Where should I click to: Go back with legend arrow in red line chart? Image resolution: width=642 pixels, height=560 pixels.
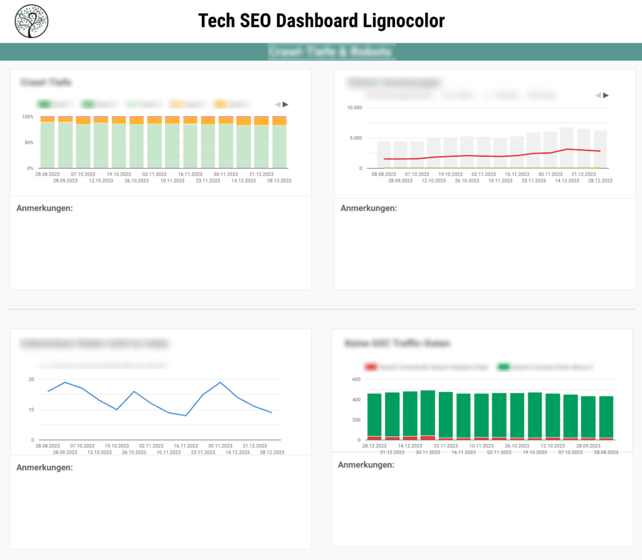(x=598, y=95)
